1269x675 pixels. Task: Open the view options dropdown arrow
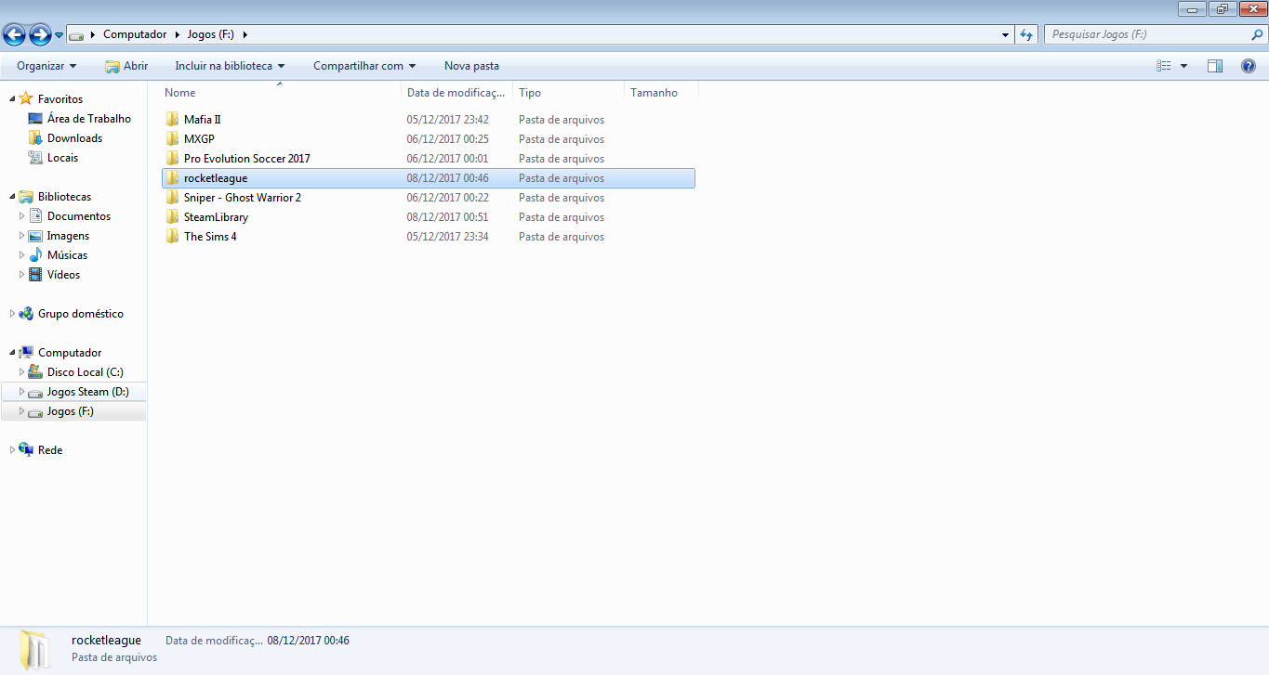[1183, 66]
